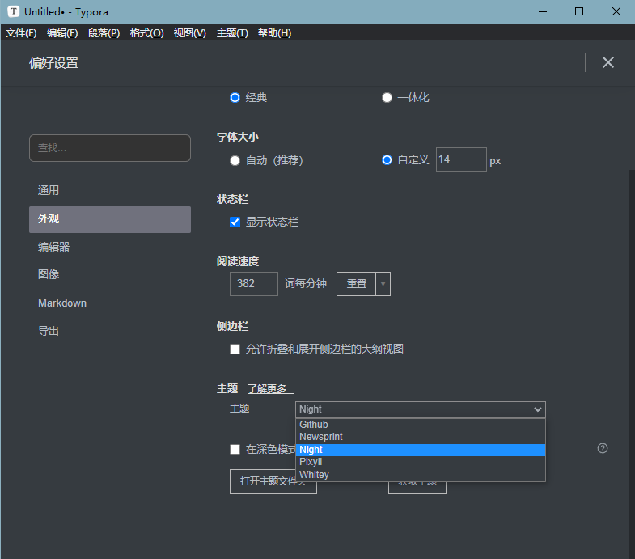Select the 经典 window style radio button
This screenshot has width=635, height=559.
coord(235,98)
